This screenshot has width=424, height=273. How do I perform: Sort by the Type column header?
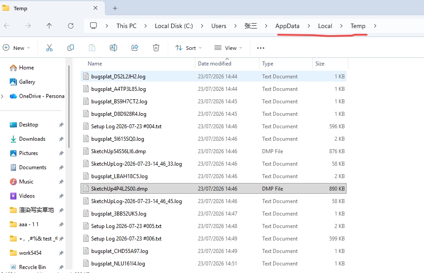click(267, 64)
